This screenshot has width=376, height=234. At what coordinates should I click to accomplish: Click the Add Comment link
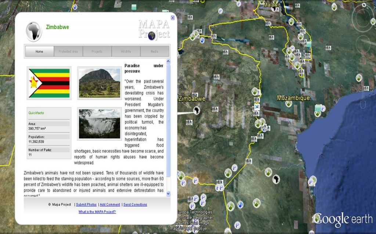110,205
